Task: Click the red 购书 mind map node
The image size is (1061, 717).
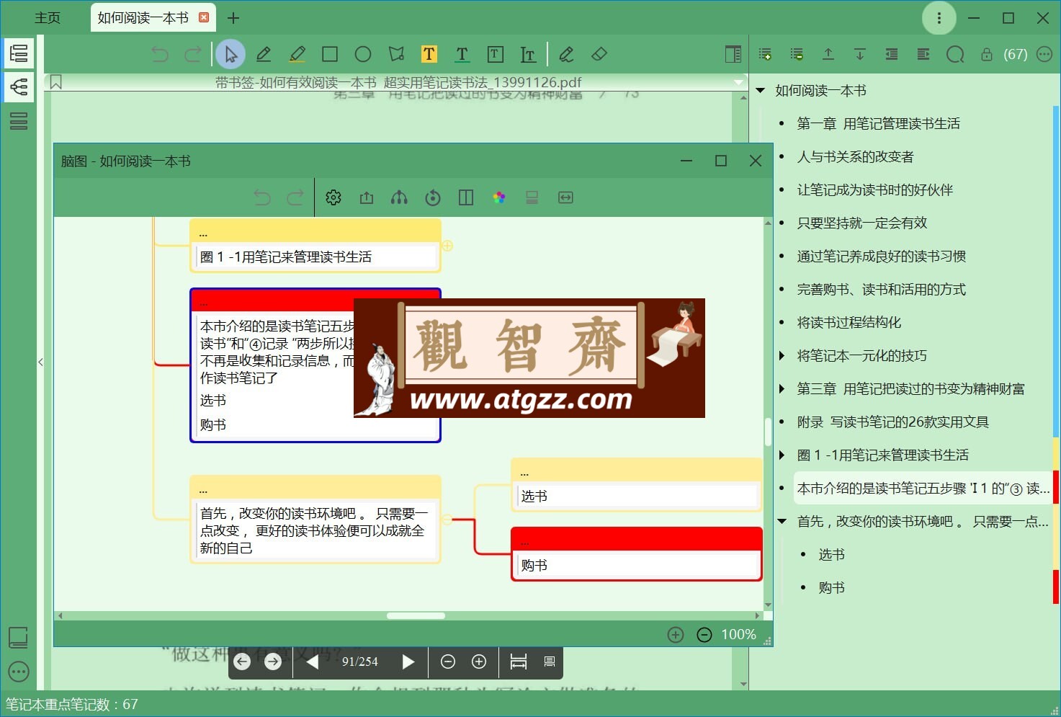Action: pos(637,553)
